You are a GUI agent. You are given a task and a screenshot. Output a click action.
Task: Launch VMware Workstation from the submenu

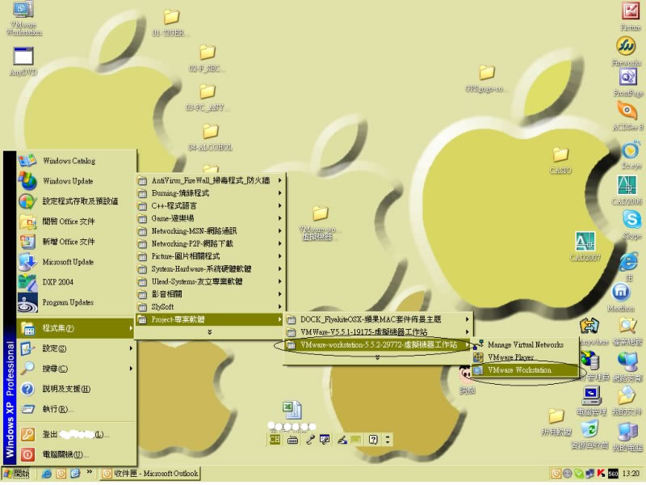tap(524, 370)
